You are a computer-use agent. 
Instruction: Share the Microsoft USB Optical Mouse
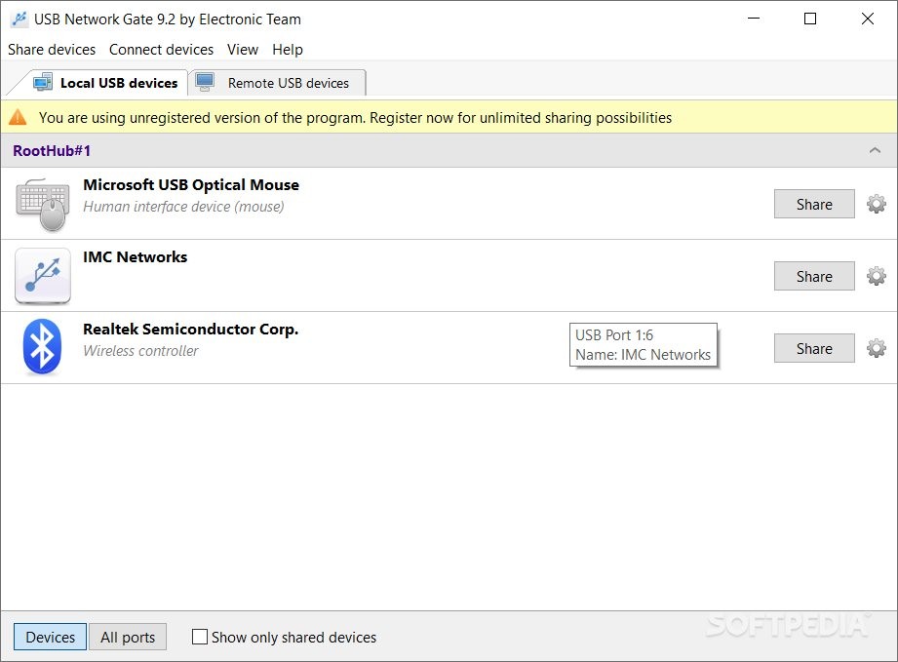[x=814, y=204]
